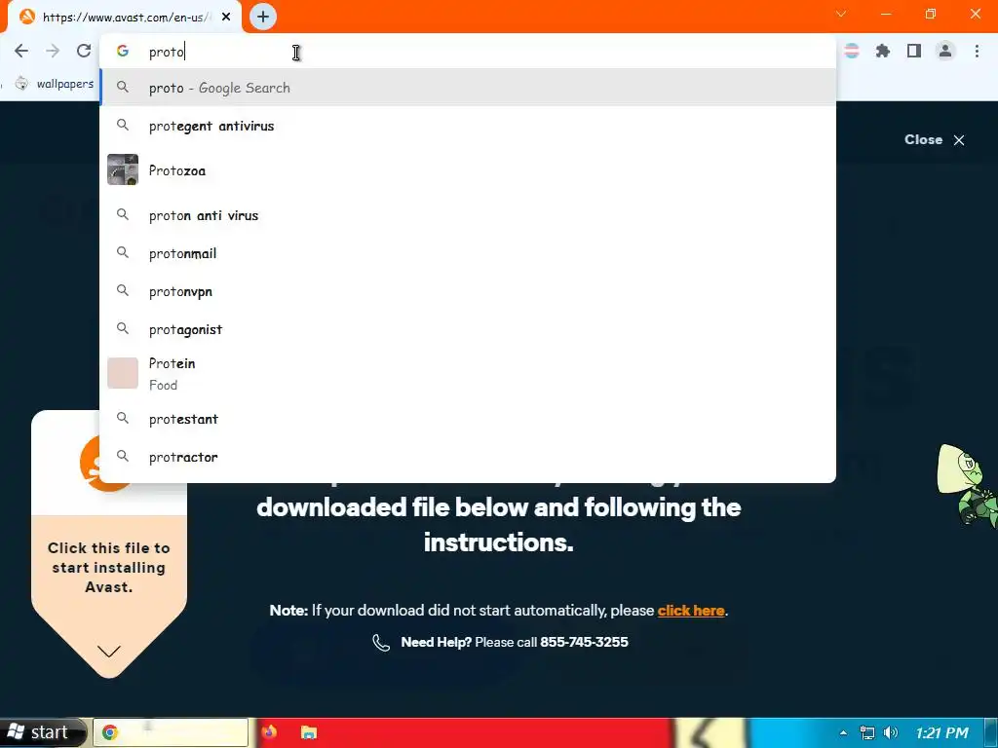Choose the 'protractor' suggestion
The image size is (998, 748).
tap(468, 457)
